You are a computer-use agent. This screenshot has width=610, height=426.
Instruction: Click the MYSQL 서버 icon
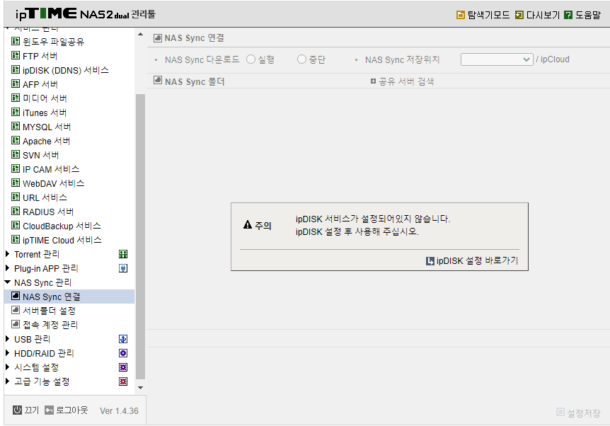[x=16, y=126]
